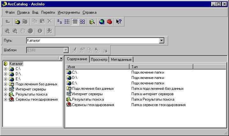Viewport: 229px width, 136px height.
Task: Open the Файл menu
Action: pos(10,12)
